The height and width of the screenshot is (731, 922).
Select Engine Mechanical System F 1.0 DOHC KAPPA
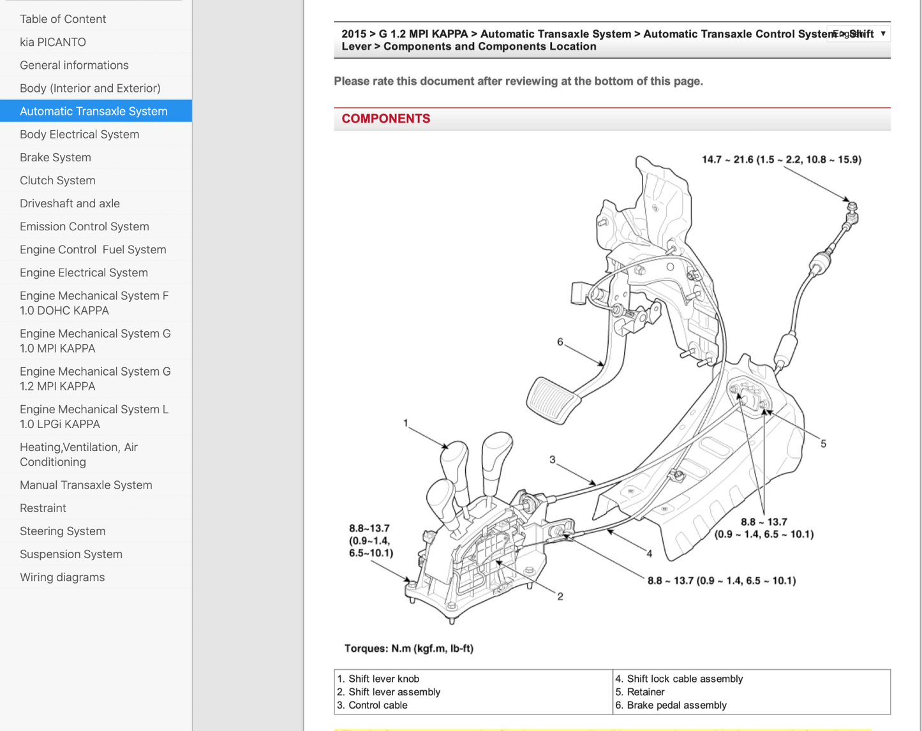coord(94,303)
